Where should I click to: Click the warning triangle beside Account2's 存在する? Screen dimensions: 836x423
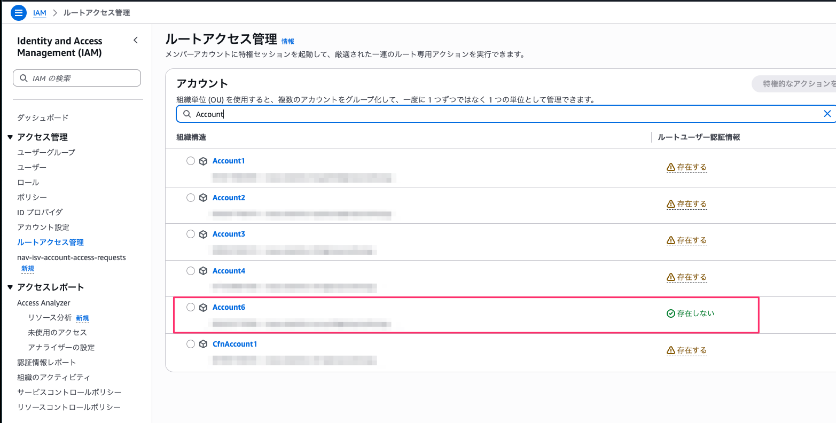pos(671,203)
